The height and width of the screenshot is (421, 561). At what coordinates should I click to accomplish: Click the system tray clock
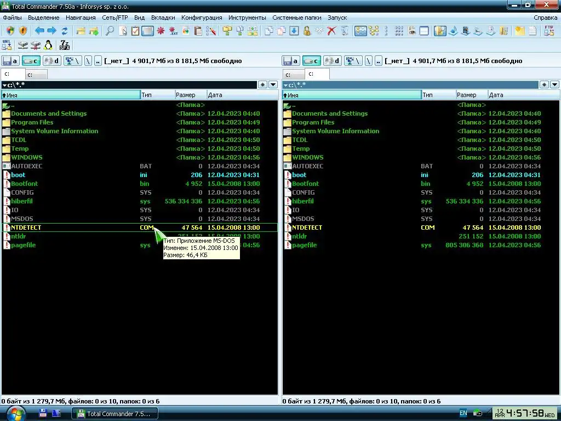[525, 413]
